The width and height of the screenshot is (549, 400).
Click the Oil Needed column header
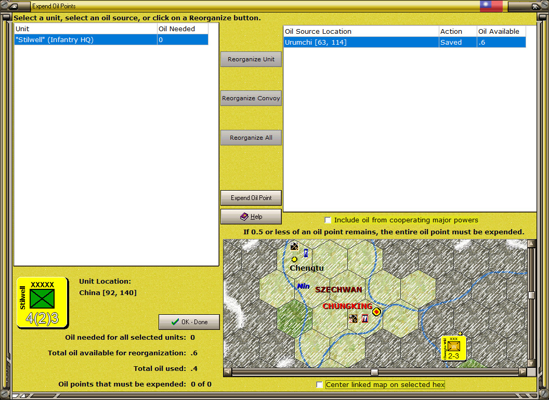coord(182,29)
